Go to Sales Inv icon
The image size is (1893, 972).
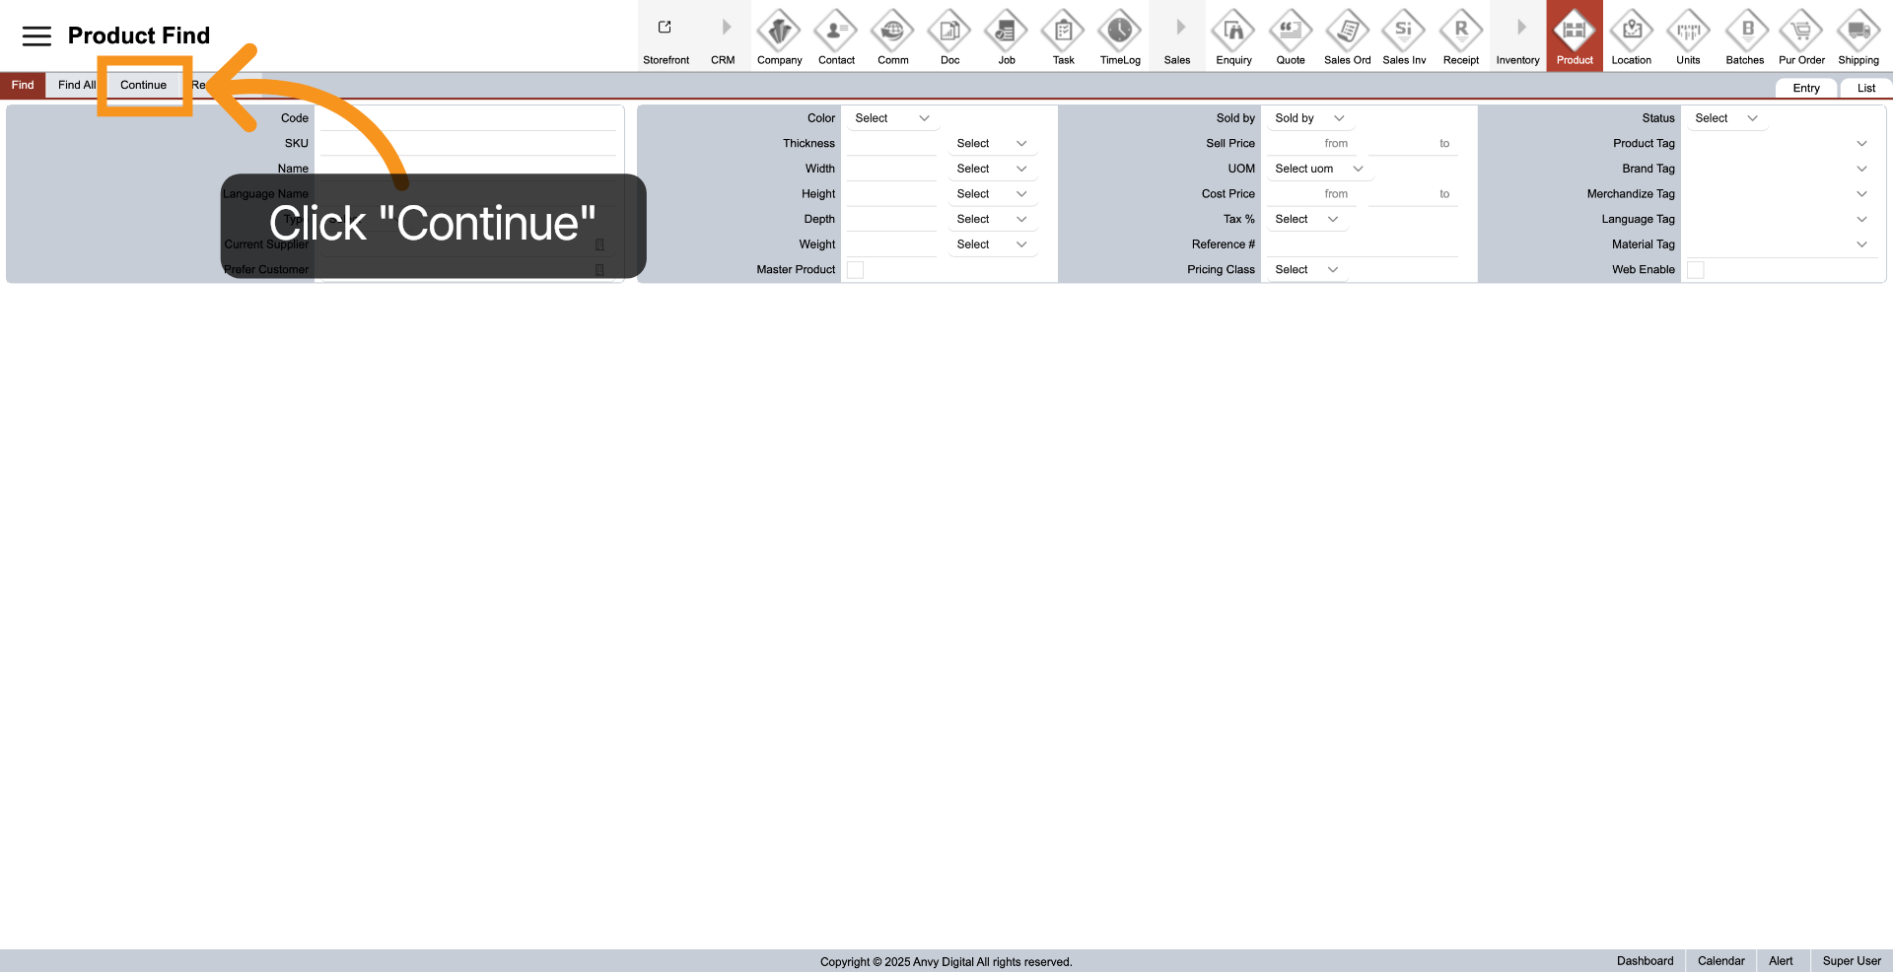[1403, 33]
